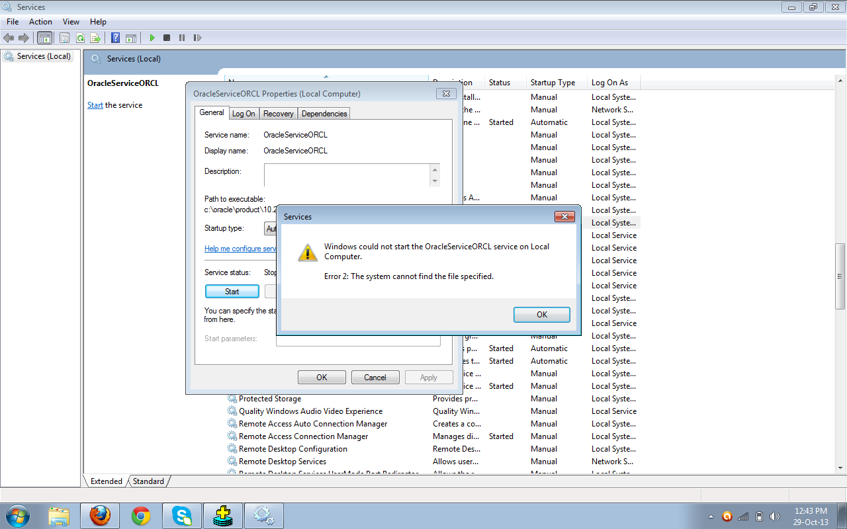Click the Remote Desktop Configuration gear icon
Screen dimensions: 847x529
coord(232,449)
